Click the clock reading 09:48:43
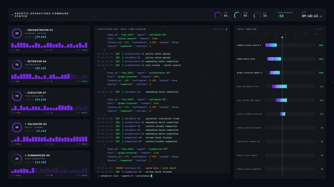334x187 pixels. click(x=310, y=16)
